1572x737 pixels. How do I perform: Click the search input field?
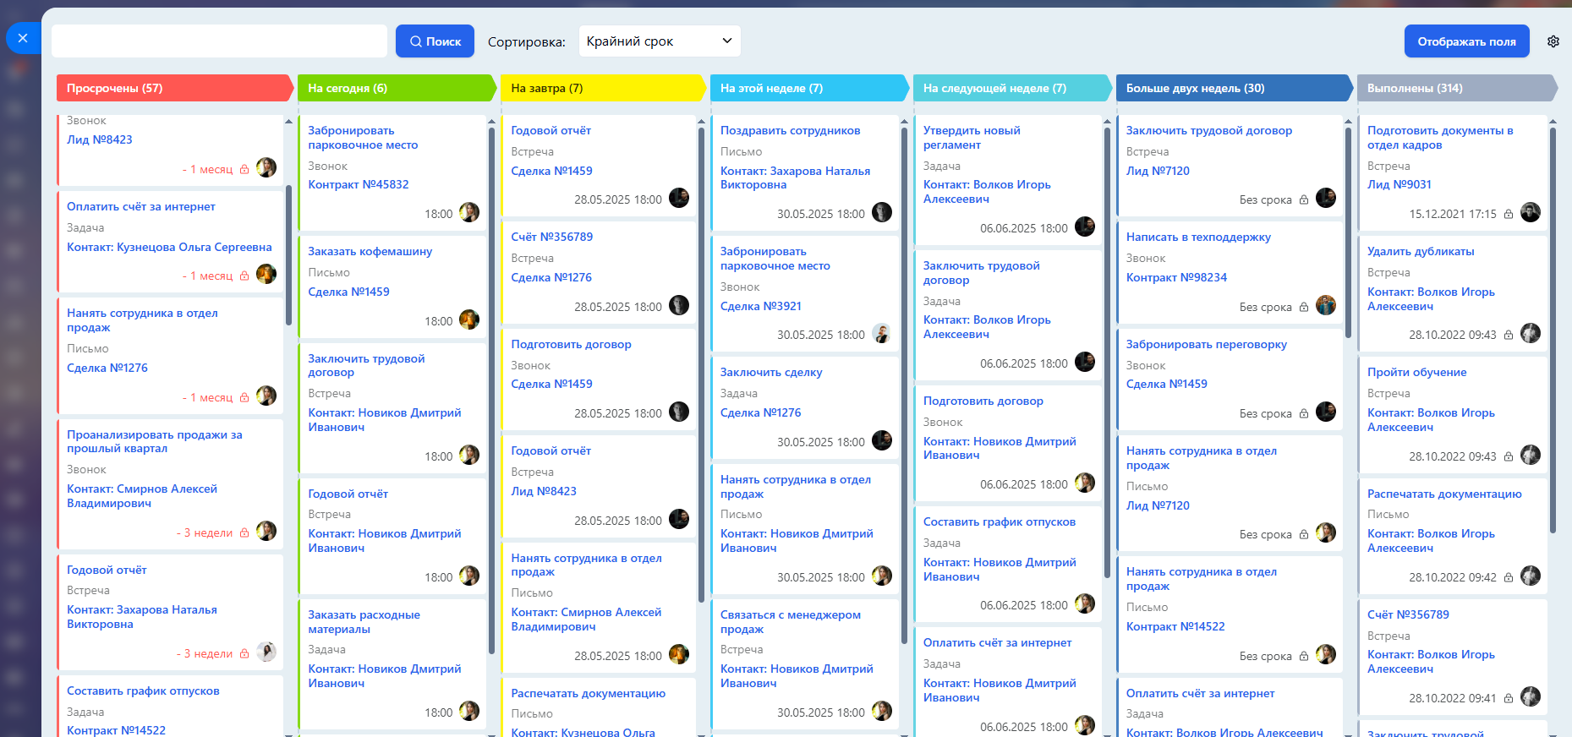[x=219, y=41]
